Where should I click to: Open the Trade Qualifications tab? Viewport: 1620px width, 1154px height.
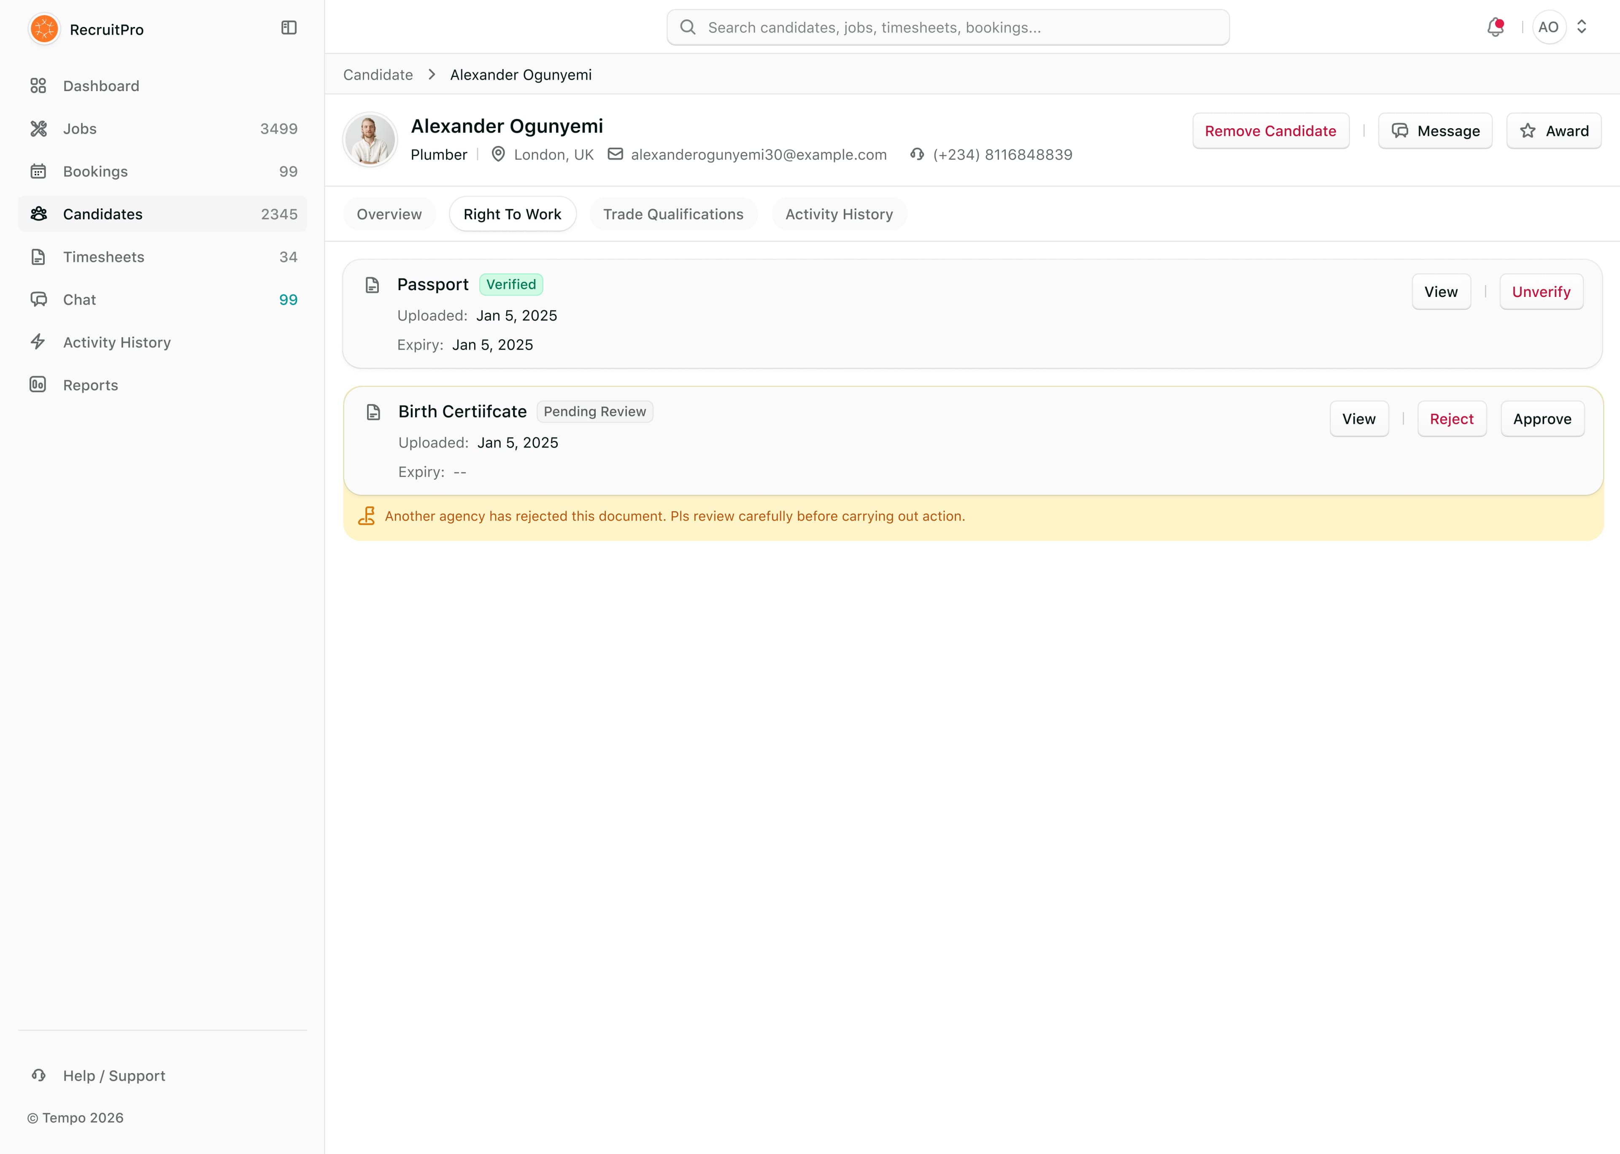pos(674,214)
